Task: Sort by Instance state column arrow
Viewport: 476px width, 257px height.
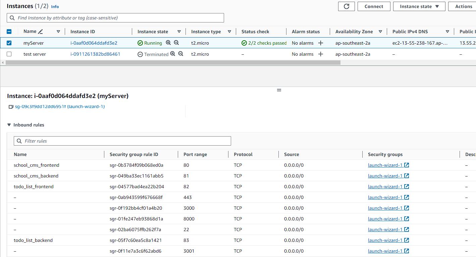Action: click(179, 32)
